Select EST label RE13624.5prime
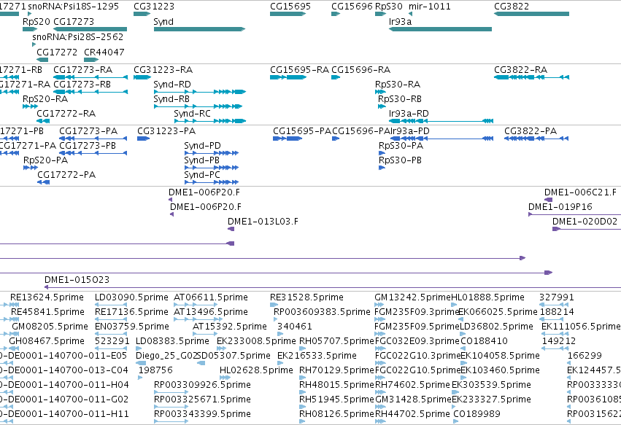Screen dimensions: 621x425 (47, 297)
